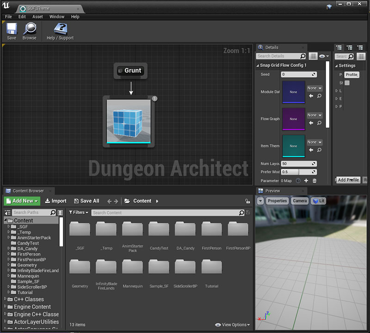Browse to Item Theme asset magnifier
This screenshot has width=370, height=333.
point(319,150)
